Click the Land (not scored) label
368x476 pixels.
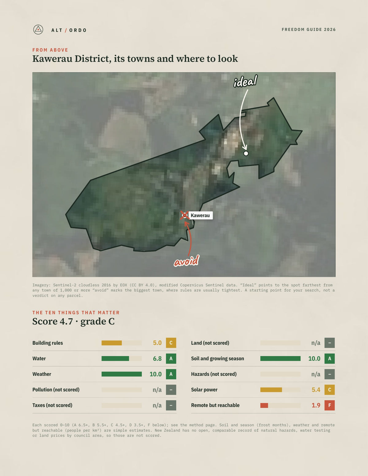(x=210, y=343)
